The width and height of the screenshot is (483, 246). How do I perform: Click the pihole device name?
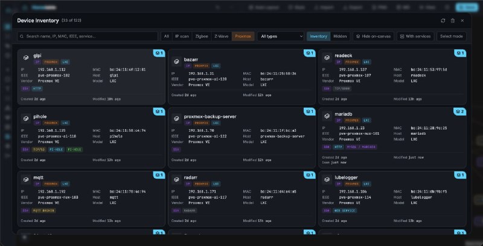pyautogui.click(x=40, y=117)
